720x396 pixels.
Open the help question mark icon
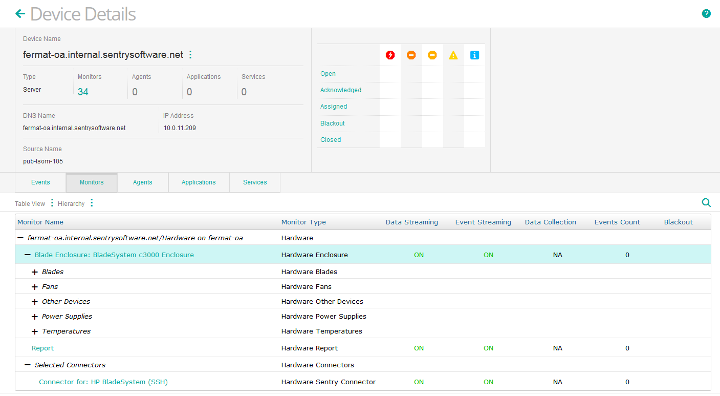(x=706, y=14)
